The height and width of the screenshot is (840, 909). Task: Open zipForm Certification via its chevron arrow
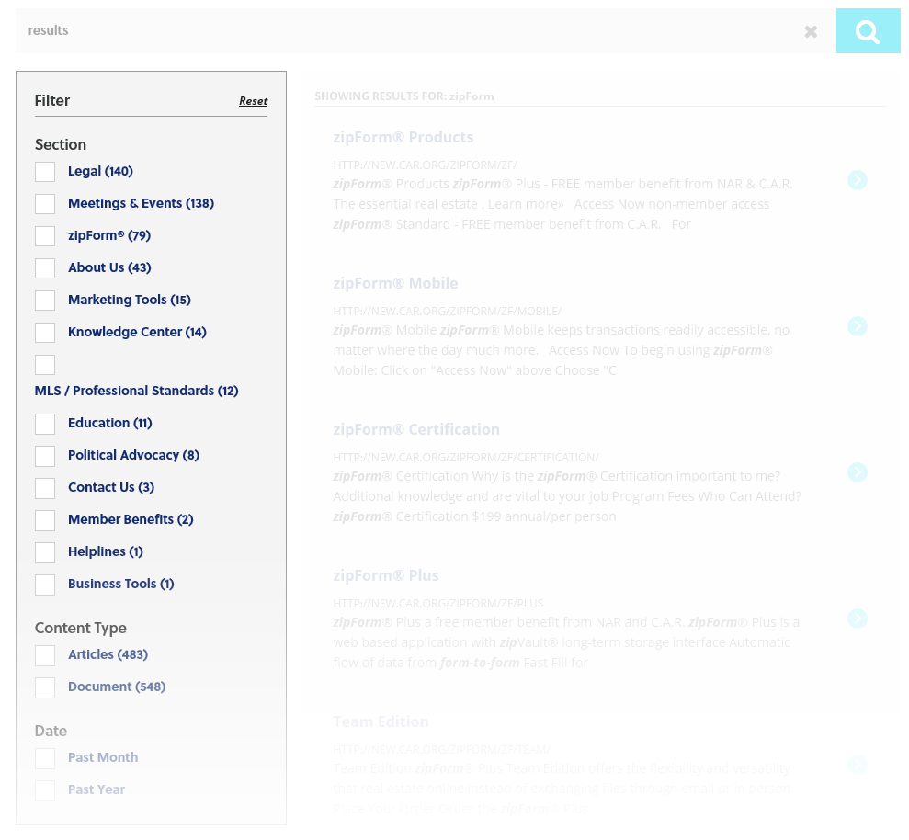[857, 472]
